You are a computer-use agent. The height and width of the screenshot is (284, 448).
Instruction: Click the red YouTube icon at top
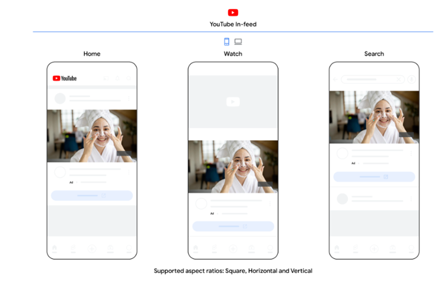pyautogui.click(x=233, y=12)
